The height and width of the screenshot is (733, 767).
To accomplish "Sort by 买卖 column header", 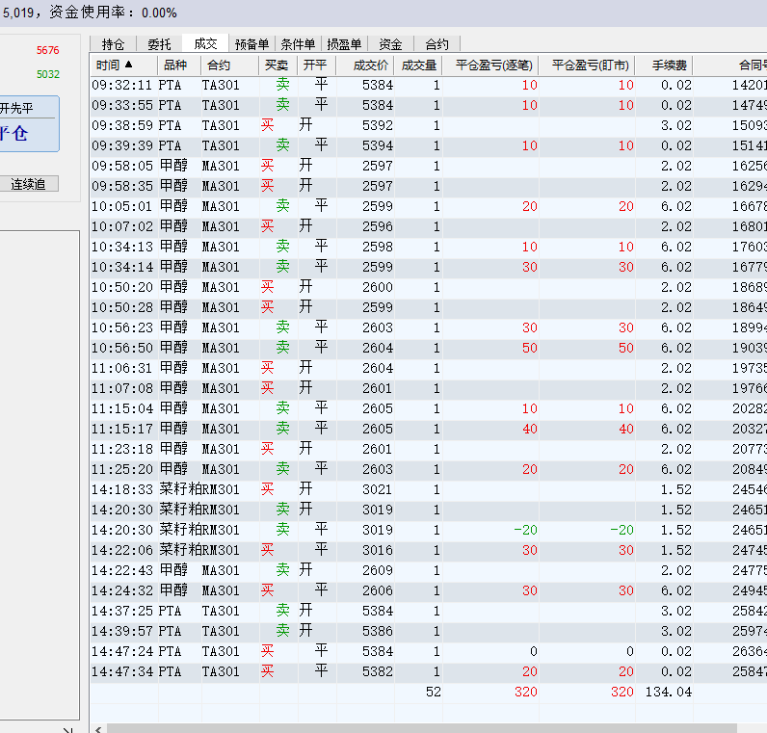I will point(278,65).
